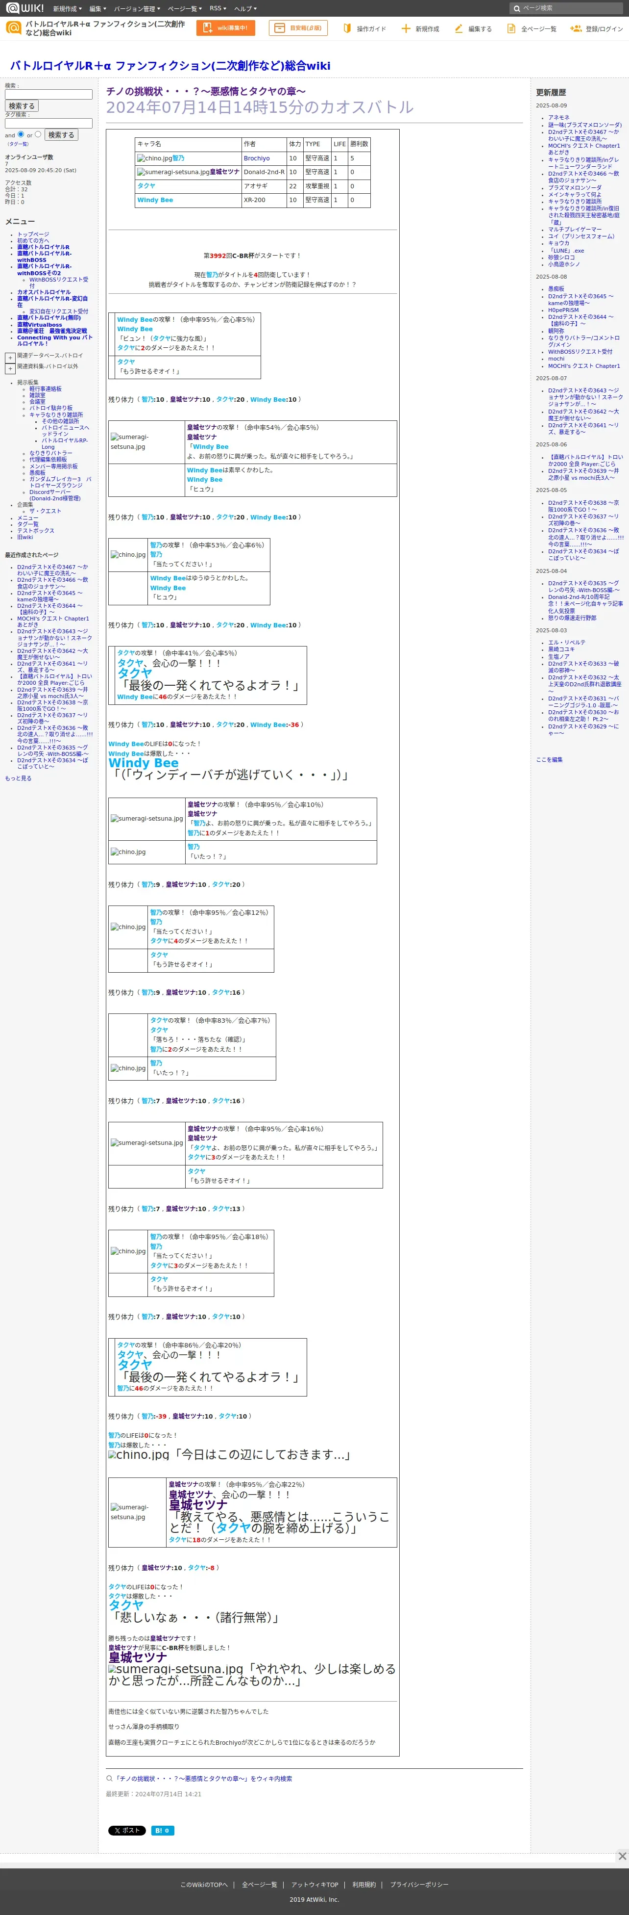
Task: Open the ページ一覧 dropdown menu
Action: 185,8
